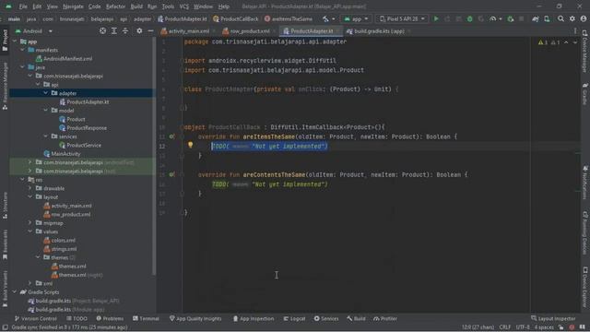Open Project panel options gear
The image size is (590, 332).
(139, 30)
